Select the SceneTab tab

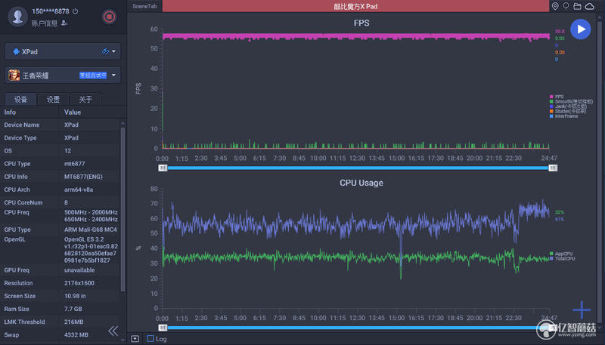(x=144, y=6)
